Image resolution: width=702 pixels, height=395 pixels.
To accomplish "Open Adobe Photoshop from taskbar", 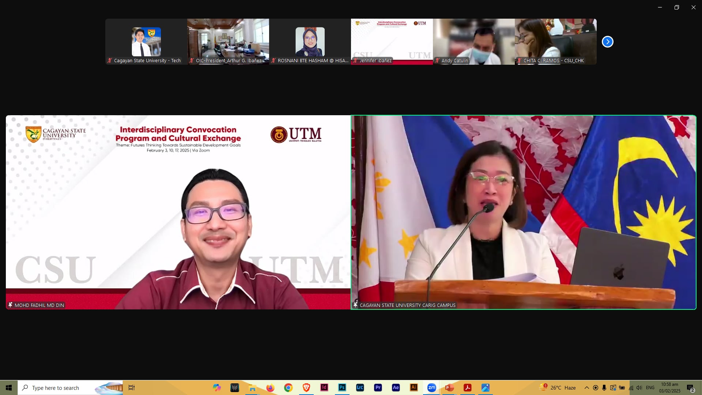I will click(342, 388).
